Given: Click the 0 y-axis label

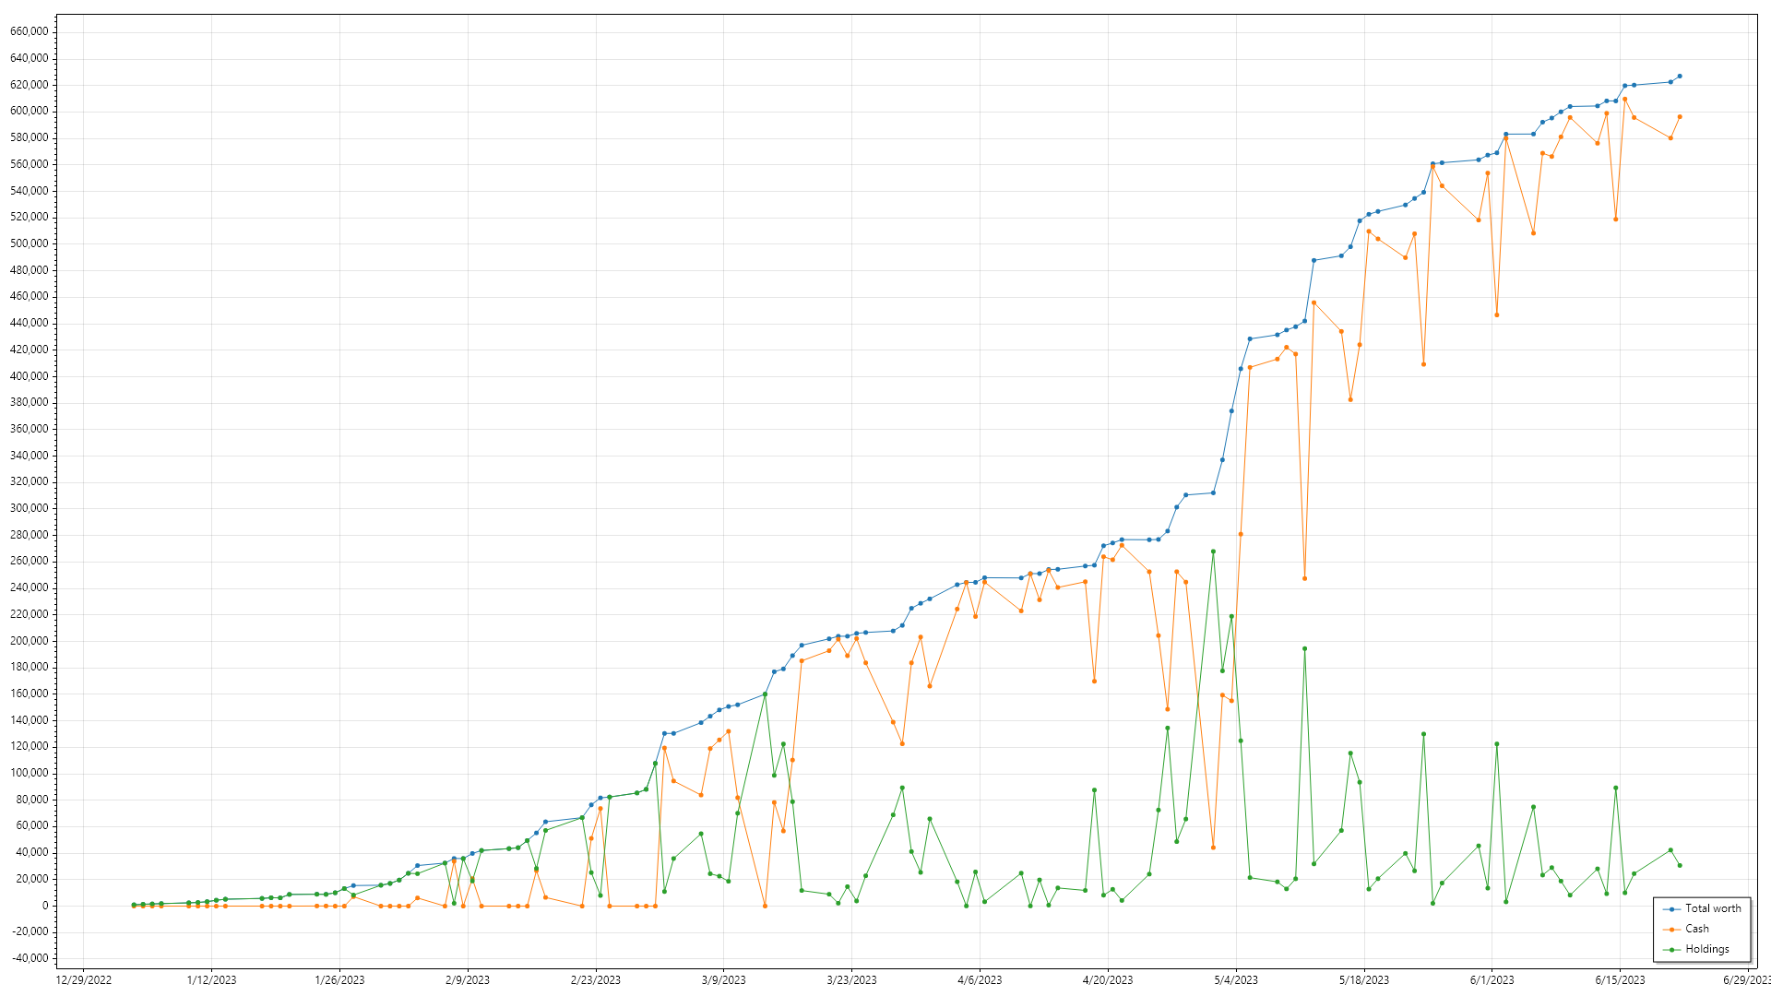Looking at the screenshot, I should 44,906.
